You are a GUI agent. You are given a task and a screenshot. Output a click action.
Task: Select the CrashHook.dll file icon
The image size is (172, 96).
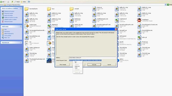tap(117, 20)
